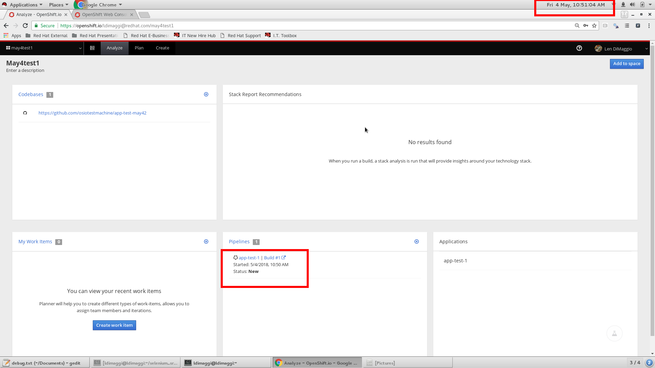Switch to the Plan tab
This screenshot has height=368, width=655.
pos(139,48)
